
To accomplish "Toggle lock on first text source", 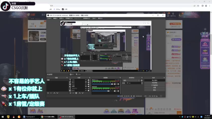I will 89,80.
